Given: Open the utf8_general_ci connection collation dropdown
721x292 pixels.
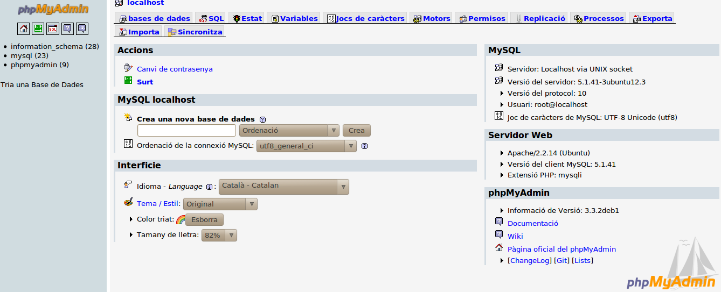Looking at the screenshot, I should (x=306, y=146).
